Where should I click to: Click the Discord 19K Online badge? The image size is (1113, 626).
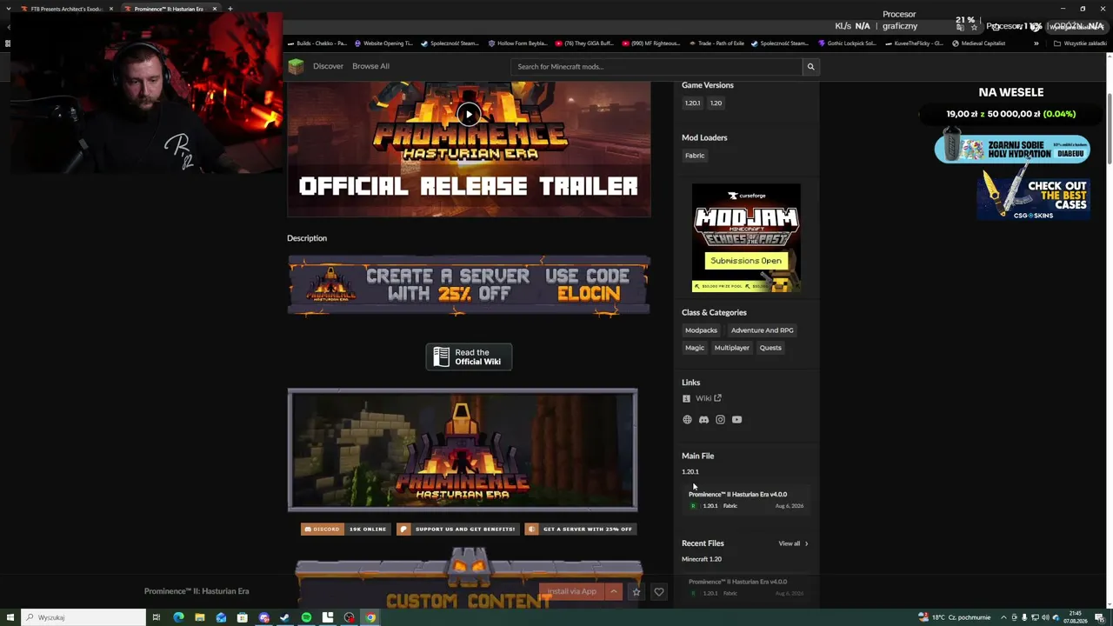click(344, 529)
